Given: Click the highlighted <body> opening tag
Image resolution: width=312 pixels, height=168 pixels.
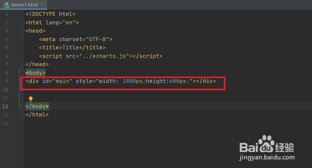Looking at the screenshot, I should [x=35, y=73].
